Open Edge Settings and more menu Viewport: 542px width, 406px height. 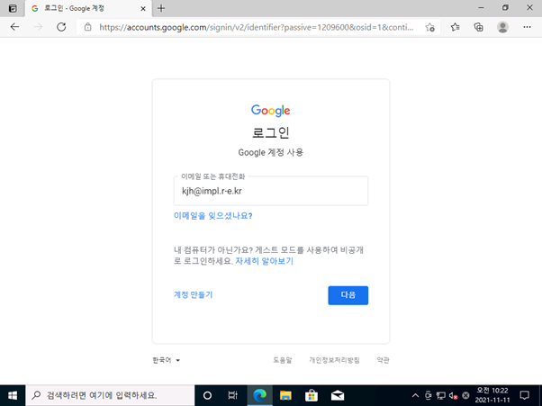click(527, 27)
